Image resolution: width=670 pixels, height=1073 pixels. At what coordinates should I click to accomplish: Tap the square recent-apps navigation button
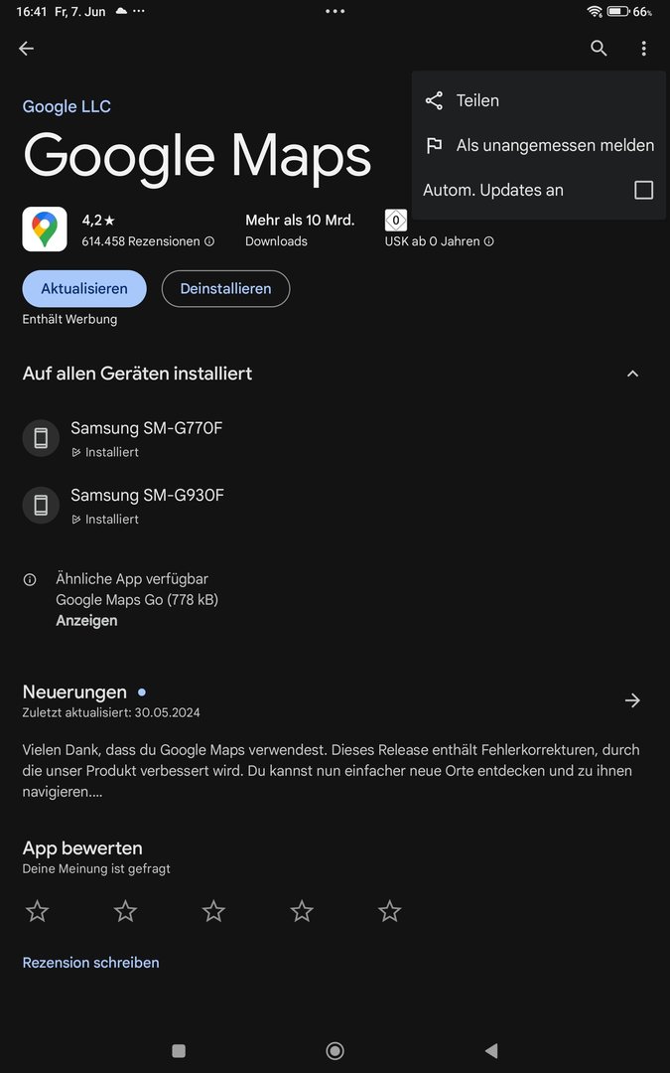[x=179, y=1050]
